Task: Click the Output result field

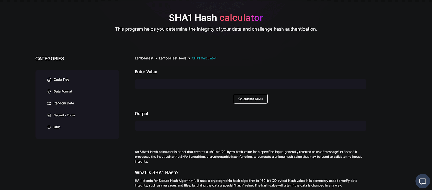Action: point(250,126)
